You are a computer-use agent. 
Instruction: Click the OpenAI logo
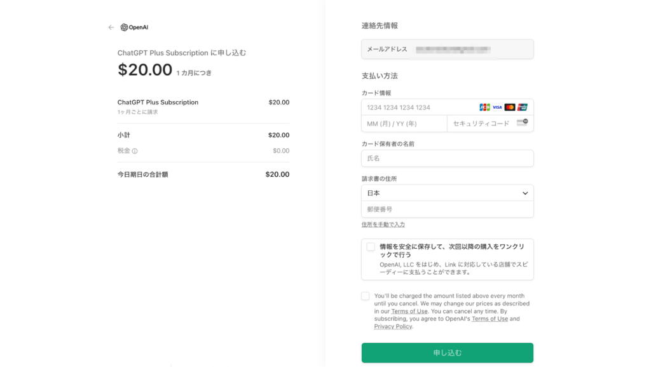click(134, 27)
